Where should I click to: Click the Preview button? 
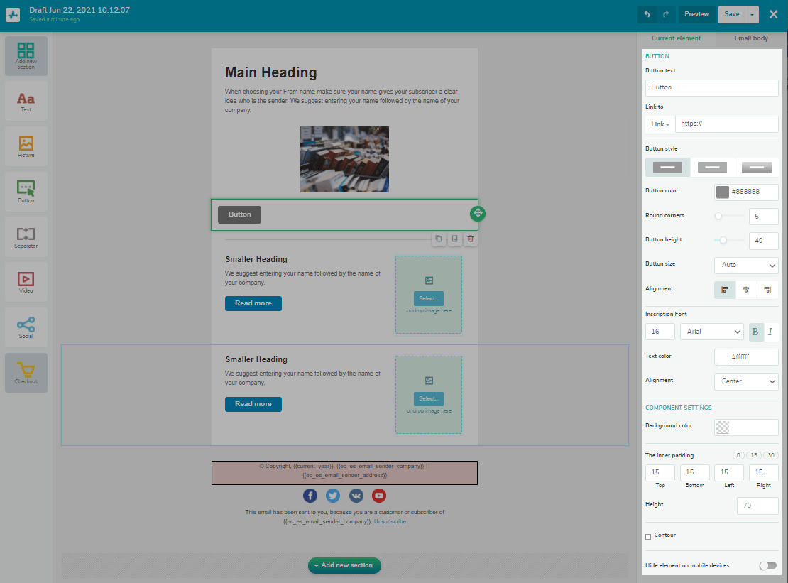696,14
